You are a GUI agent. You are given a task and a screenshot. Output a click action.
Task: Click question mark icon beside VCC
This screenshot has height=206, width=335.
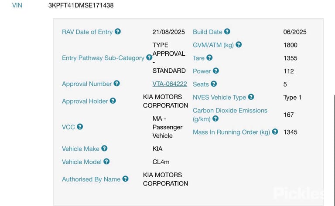(x=80, y=127)
